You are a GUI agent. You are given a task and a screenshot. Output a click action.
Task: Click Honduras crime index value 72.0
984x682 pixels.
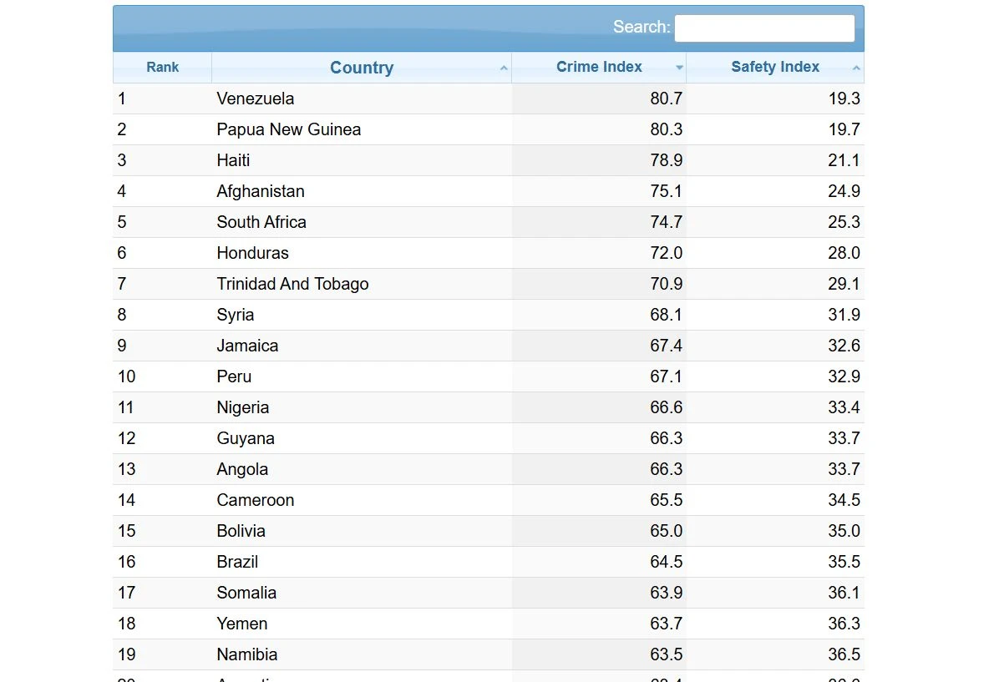[666, 254]
